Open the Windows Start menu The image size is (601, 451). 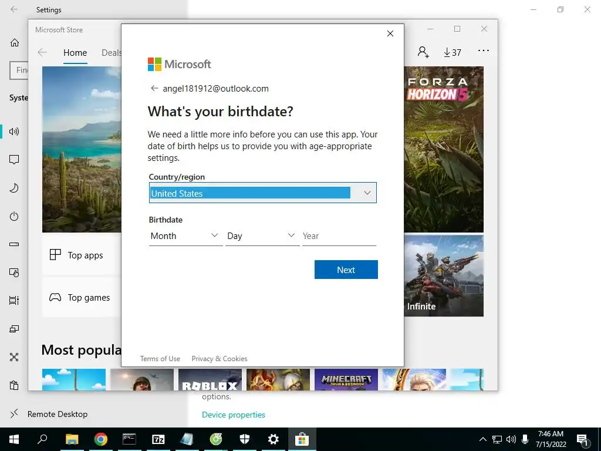[14, 439]
